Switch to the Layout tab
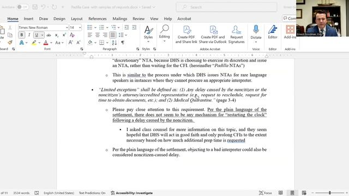349x196 pixels. (x=76, y=19)
